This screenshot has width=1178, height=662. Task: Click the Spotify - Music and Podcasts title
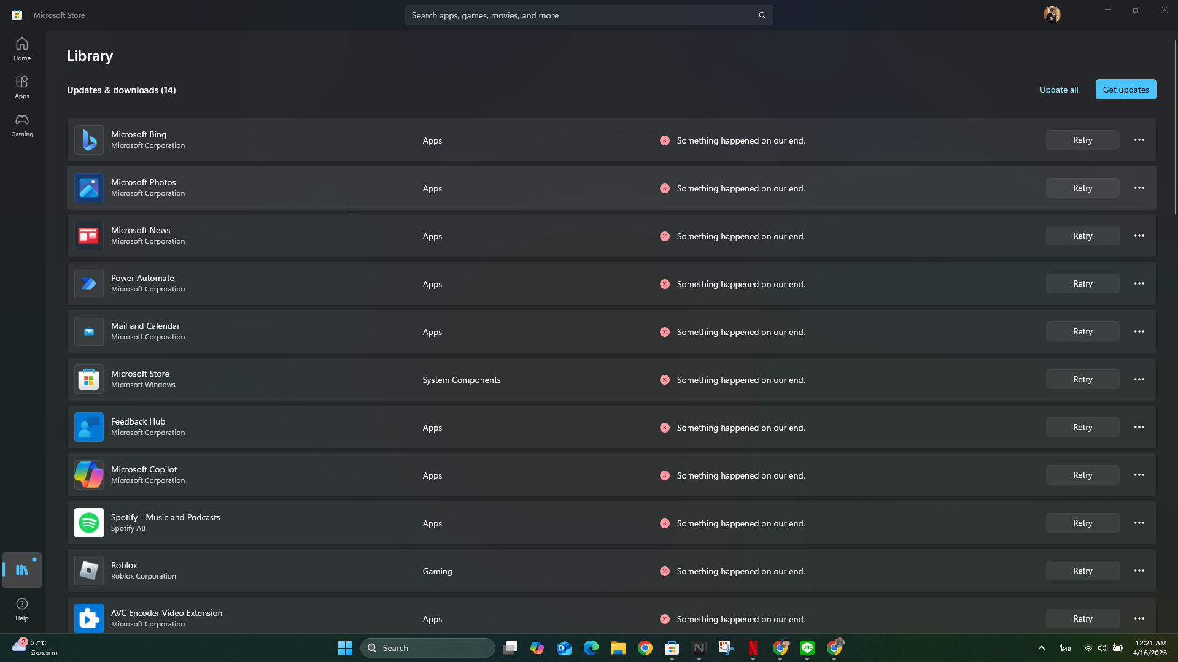coord(165,517)
